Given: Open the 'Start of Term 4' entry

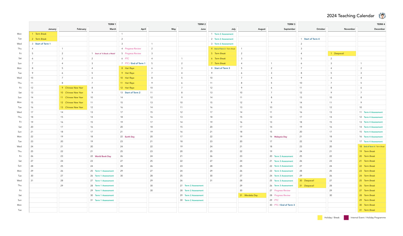Looking at the screenshot, I should point(312,39).
